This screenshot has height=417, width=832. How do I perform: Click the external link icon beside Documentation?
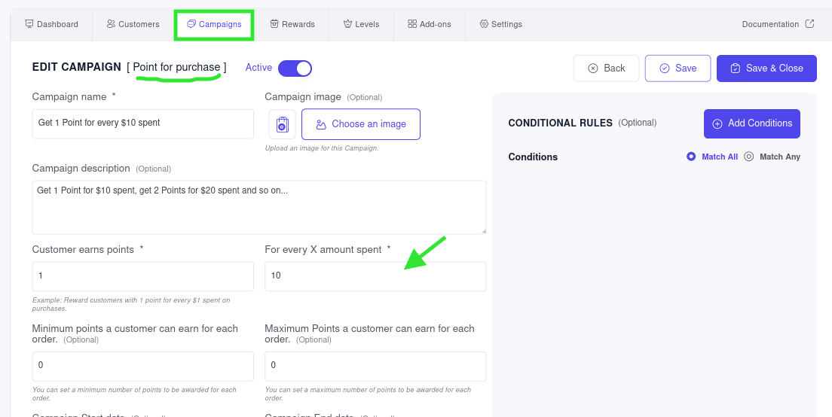coord(809,24)
